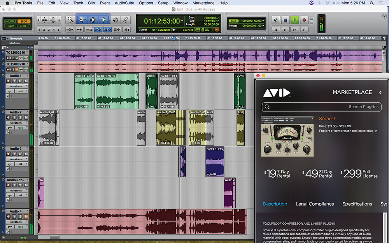This screenshot has height=243, width=389.
Task: Click the Stop transport button
Action: pyautogui.click(x=285, y=20)
